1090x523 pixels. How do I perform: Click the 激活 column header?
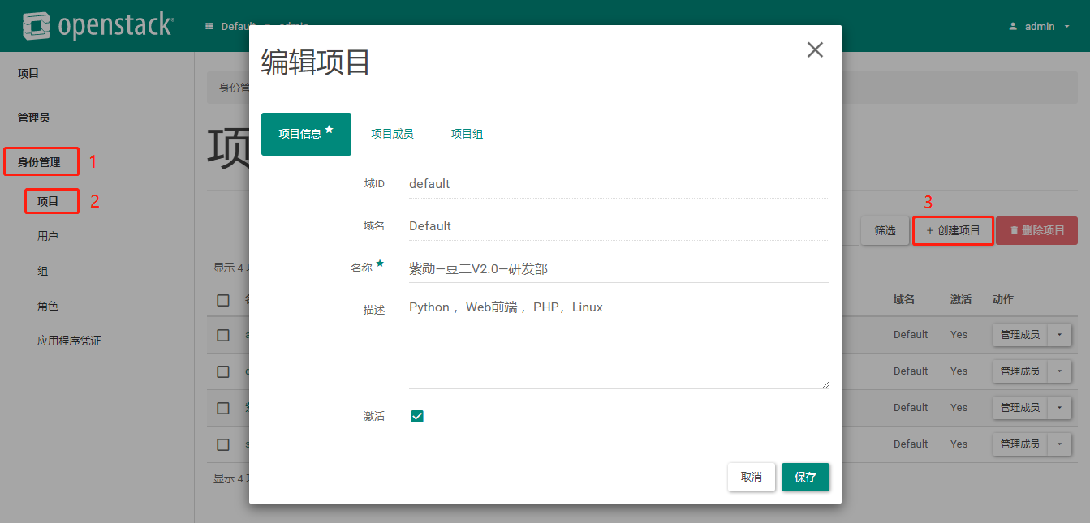click(x=961, y=300)
